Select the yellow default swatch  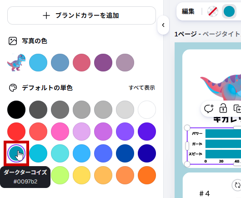(x=81, y=175)
